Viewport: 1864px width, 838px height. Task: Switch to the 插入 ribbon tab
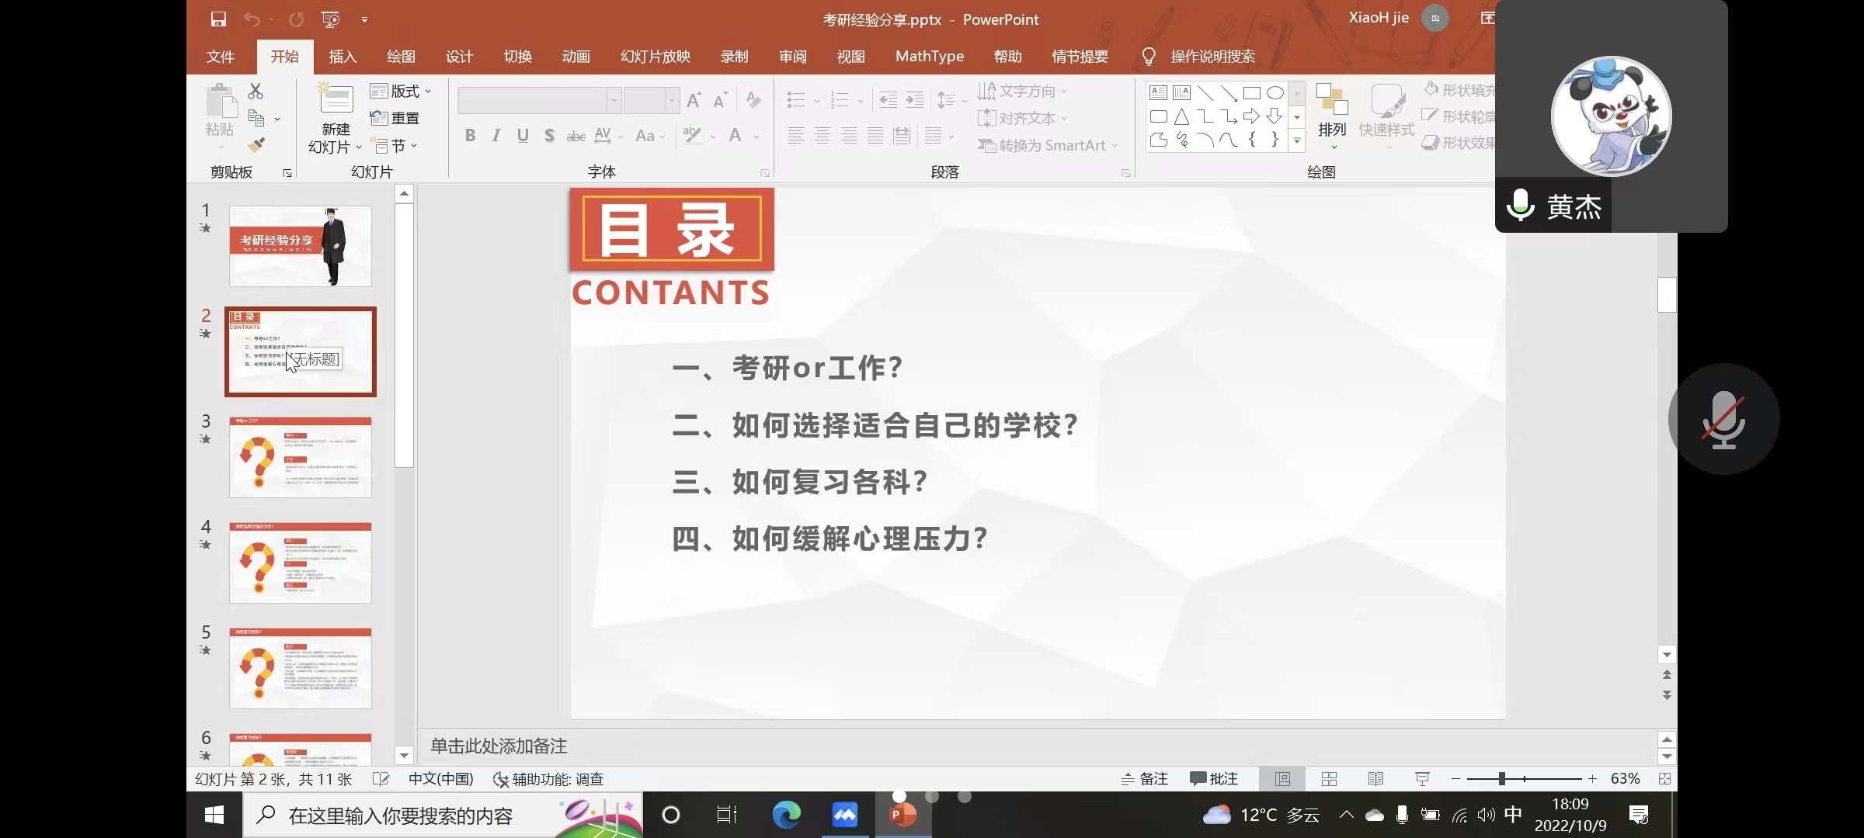342,56
